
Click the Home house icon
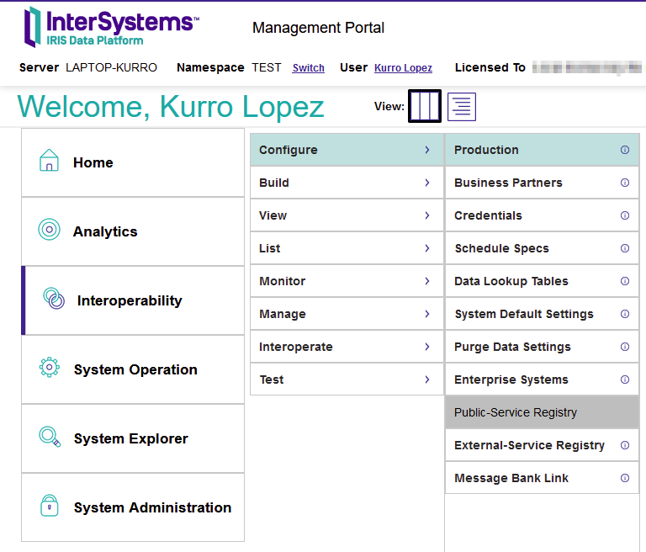(x=50, y=162)
